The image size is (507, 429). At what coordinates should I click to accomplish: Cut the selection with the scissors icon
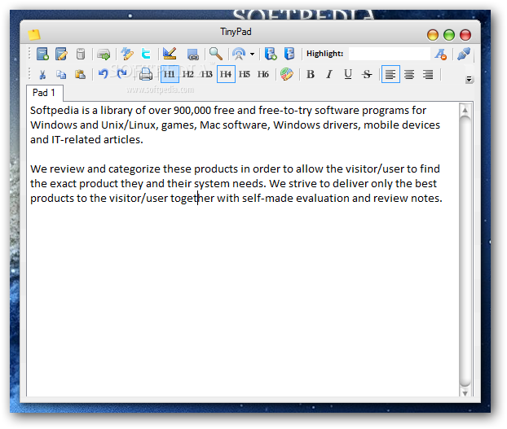42,75
